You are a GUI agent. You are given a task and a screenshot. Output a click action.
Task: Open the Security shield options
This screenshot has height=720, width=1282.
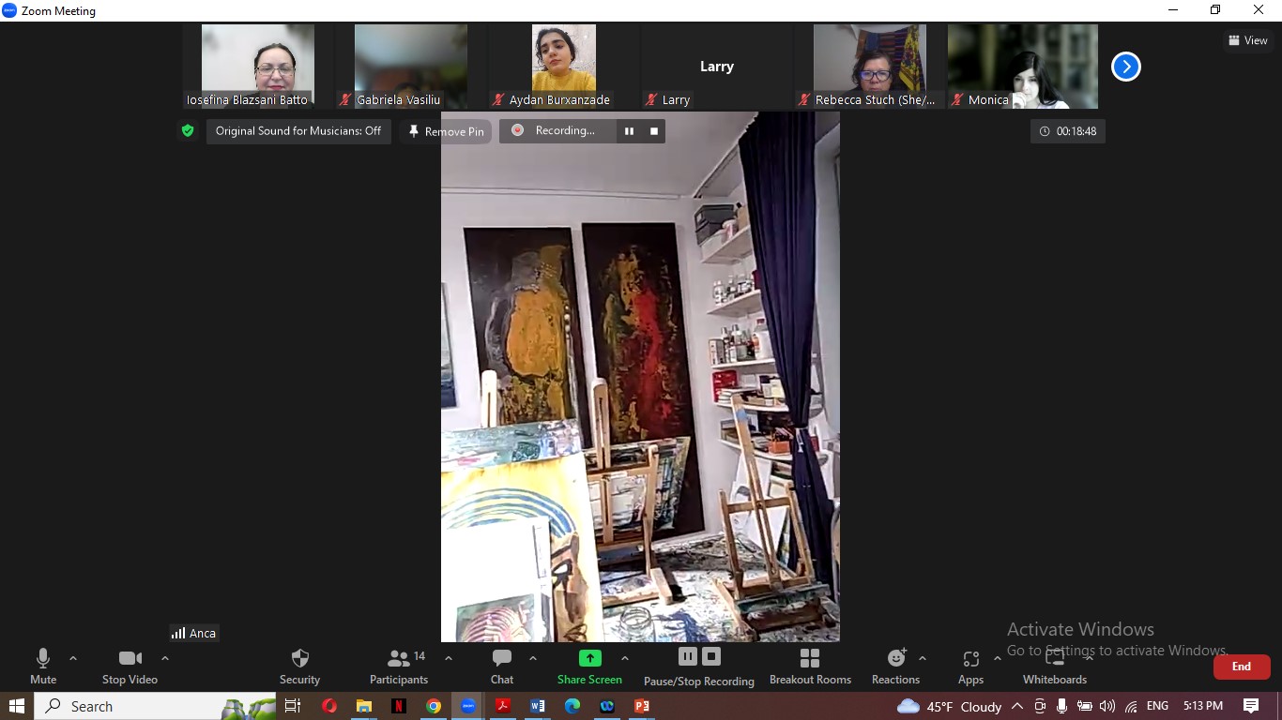tap(300, 667)
